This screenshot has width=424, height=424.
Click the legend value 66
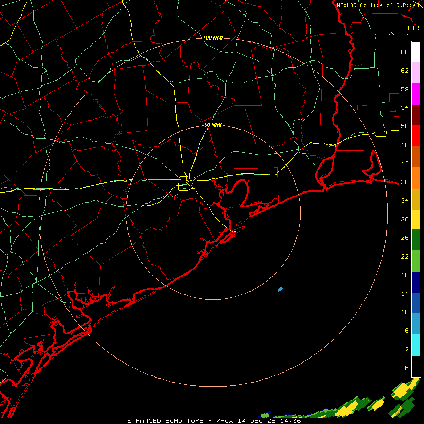(405, 52)
